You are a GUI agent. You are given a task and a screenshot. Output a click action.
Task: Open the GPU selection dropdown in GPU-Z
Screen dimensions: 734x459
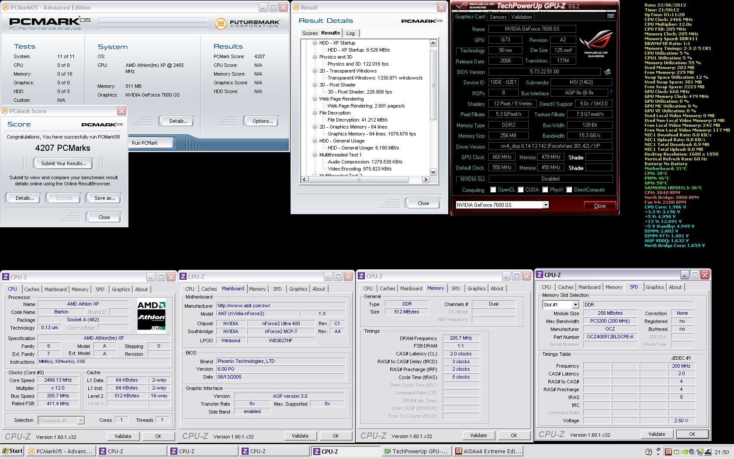tap(545, 205)
